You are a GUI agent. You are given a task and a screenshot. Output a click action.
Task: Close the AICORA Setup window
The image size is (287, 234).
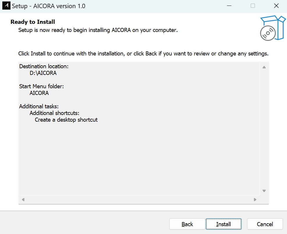click(276, 6)
